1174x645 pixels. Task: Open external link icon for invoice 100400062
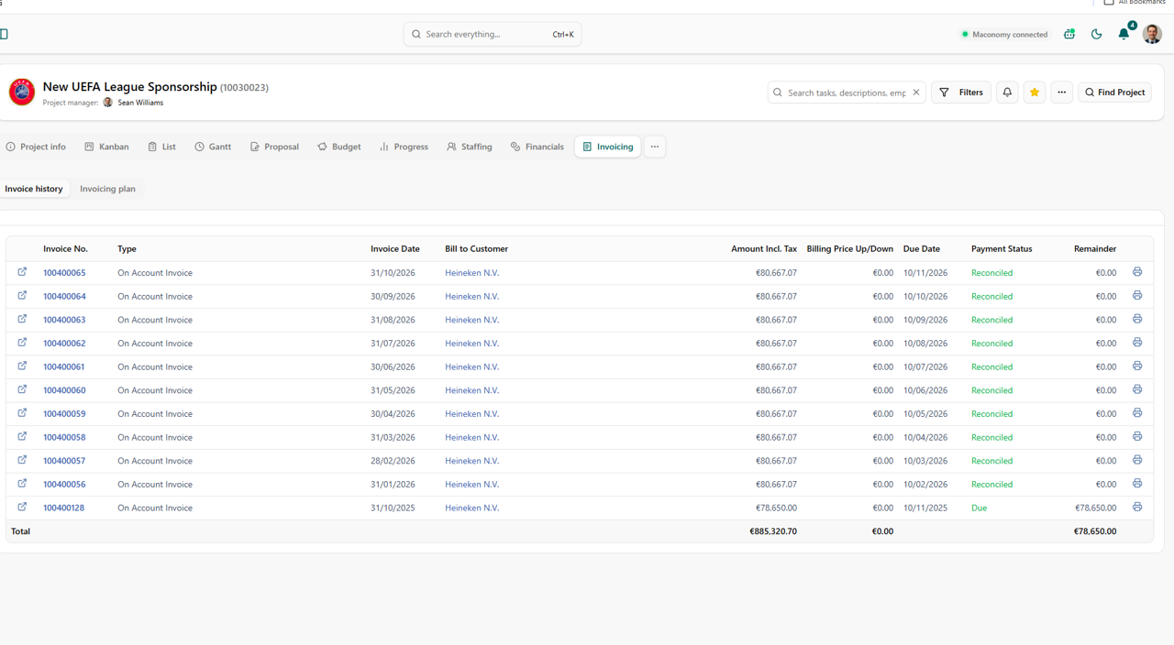[22, 343]
